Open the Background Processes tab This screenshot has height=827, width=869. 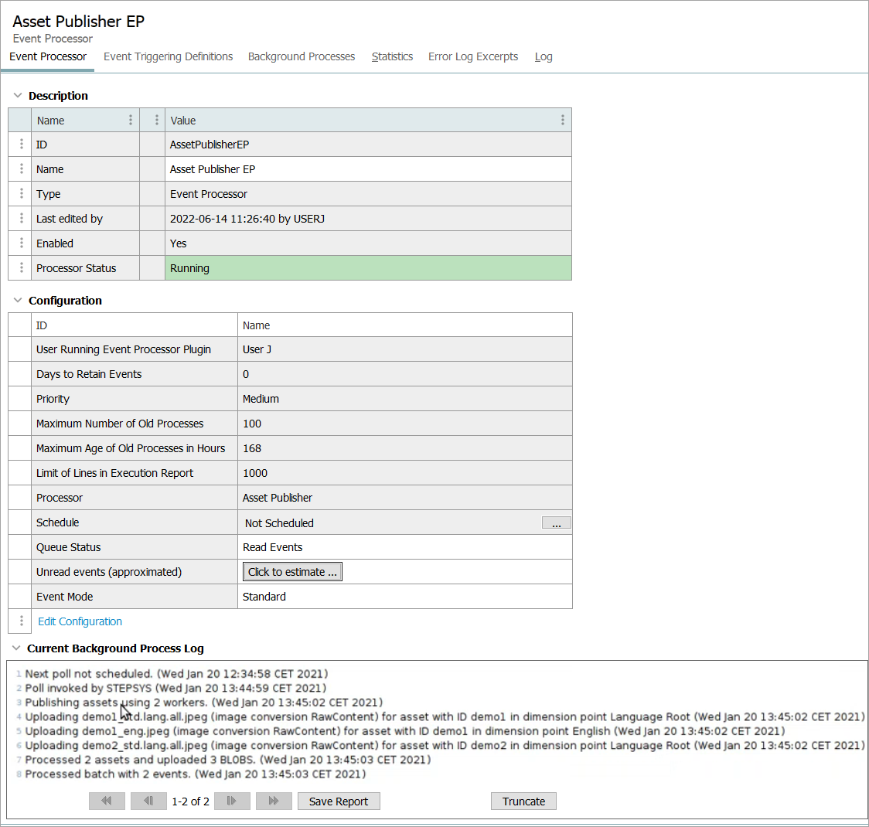click(302, 56)
